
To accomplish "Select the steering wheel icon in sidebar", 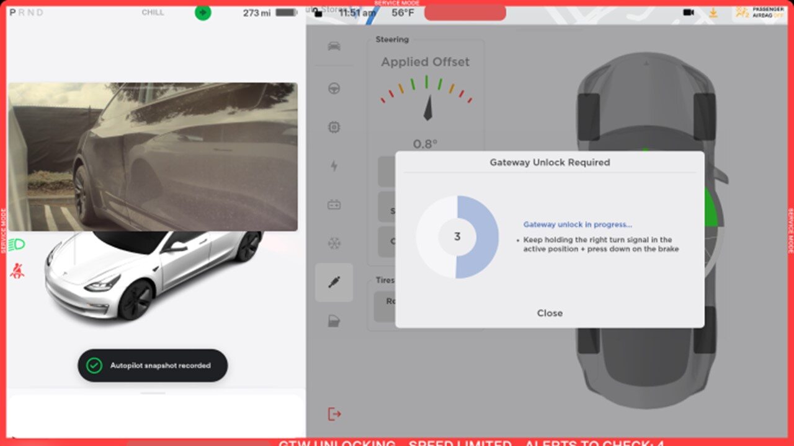I will (x=334, y=88).
